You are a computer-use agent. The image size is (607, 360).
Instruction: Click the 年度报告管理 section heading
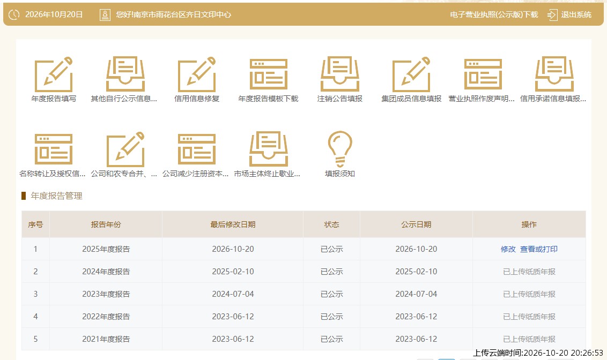pos(56,196)
